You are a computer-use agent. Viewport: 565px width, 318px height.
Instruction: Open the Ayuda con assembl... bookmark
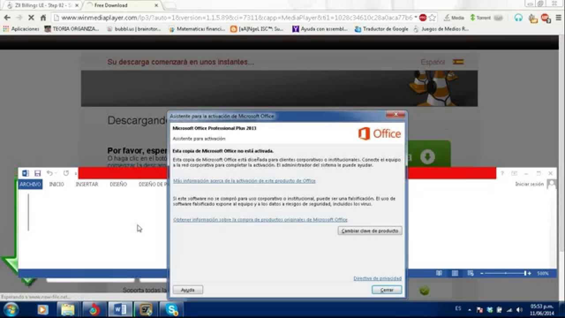(320, 29)
